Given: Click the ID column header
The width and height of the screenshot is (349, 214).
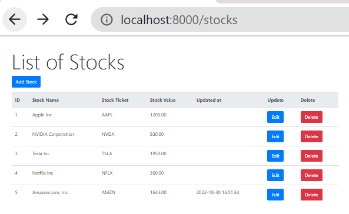Looking at the screenshot, I should (17, 100).
